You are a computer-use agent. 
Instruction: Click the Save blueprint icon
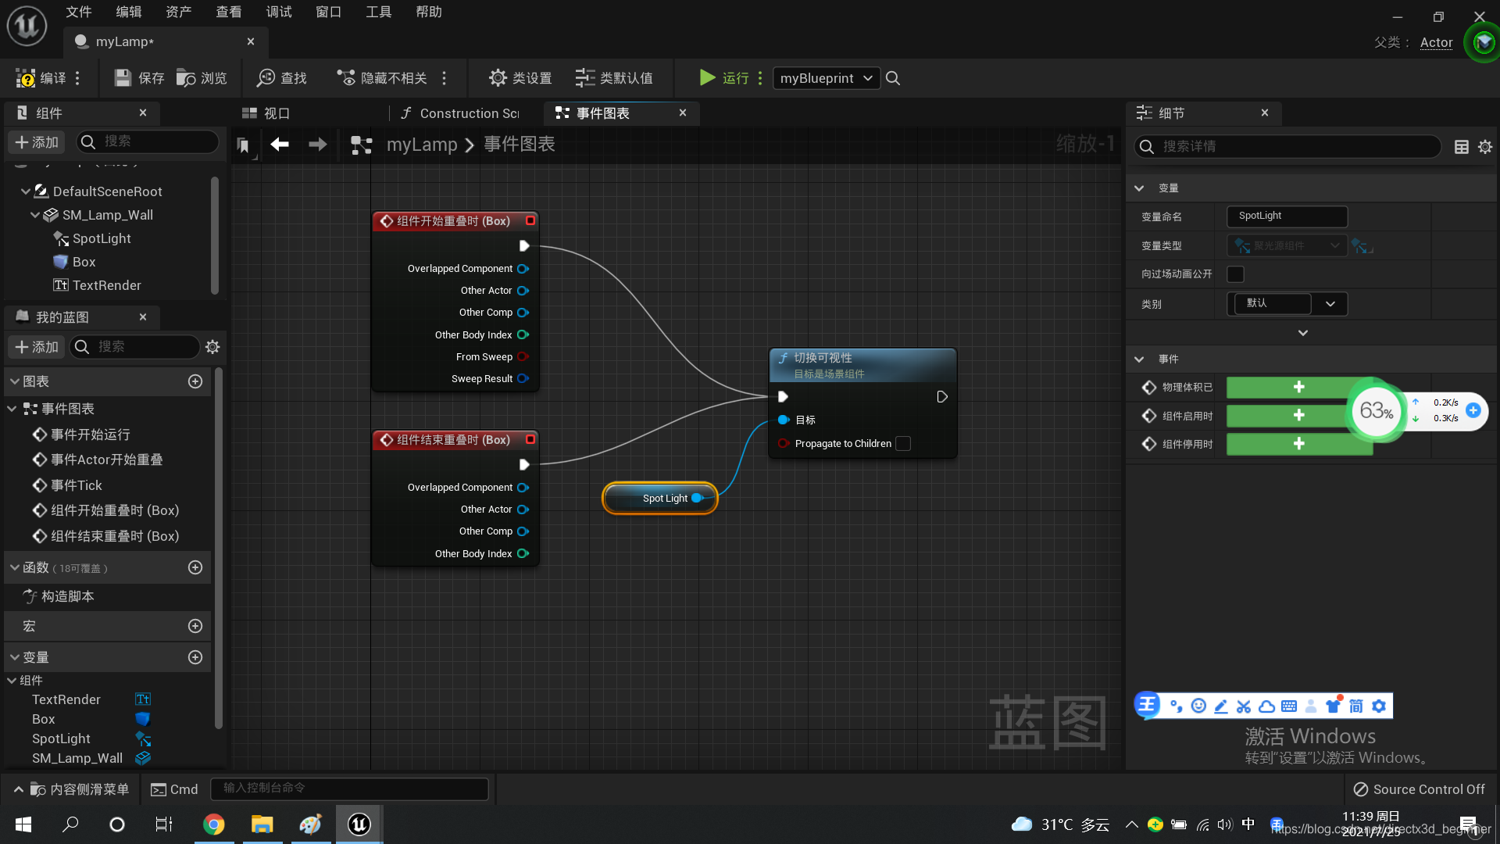(123, 78)
